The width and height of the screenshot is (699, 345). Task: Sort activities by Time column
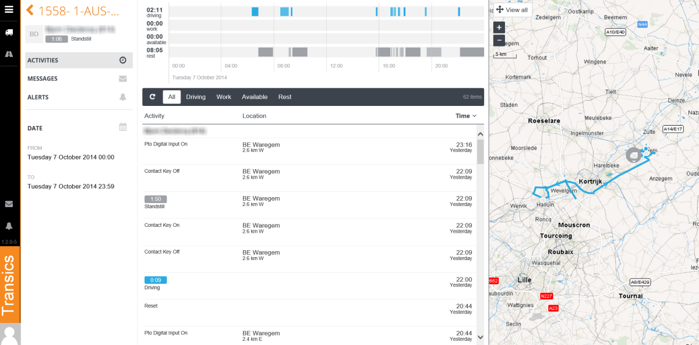pyautogui.click(x=465, y=116)
